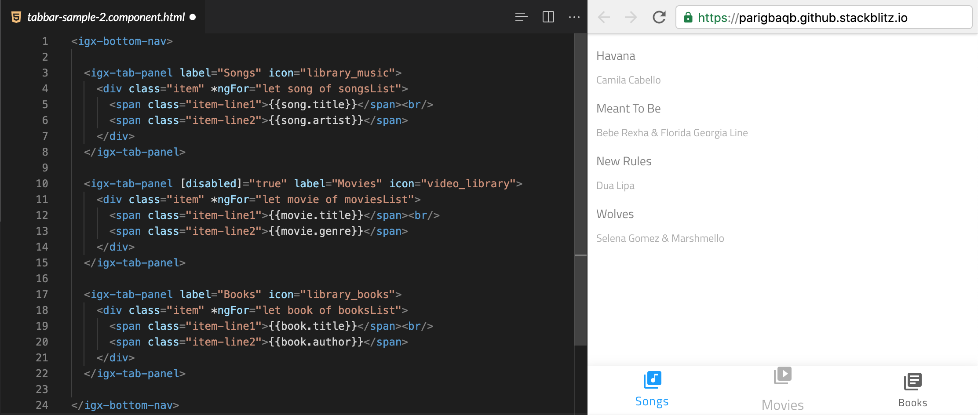Image resolution: width=978 pixels, height=415 pixels.
Task: Click the closing igx-bottom-nav tag
Action: (x=125, y=405)
